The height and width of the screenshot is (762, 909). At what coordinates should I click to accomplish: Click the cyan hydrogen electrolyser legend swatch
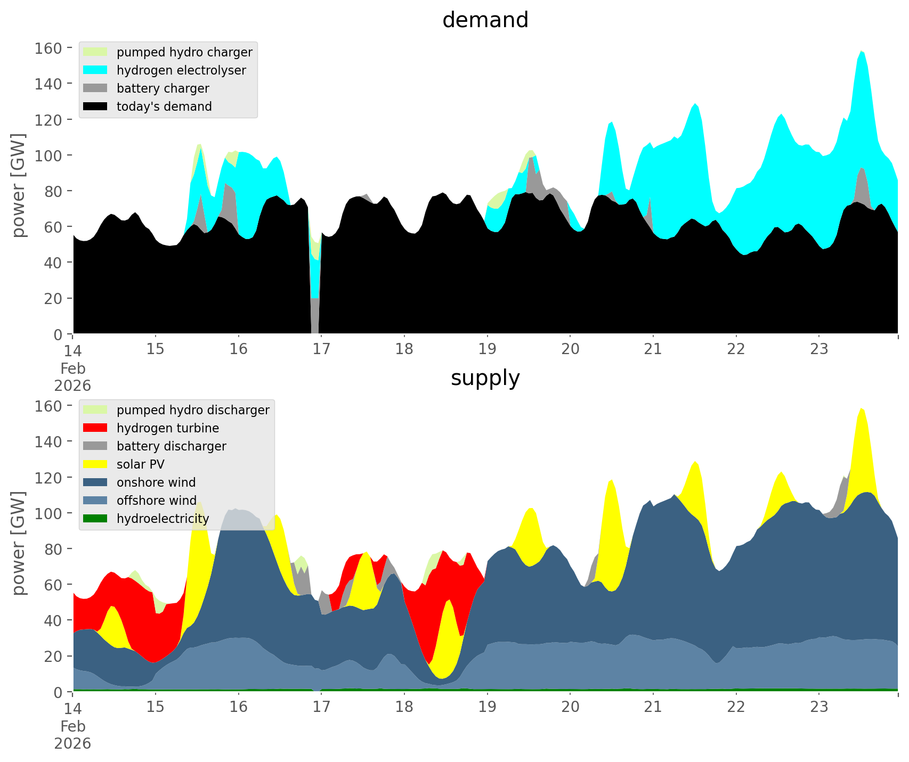tap(95, 70)
